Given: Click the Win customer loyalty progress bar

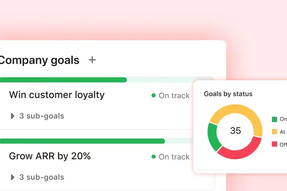Looking at the screenshot, I should pos(63,80).
